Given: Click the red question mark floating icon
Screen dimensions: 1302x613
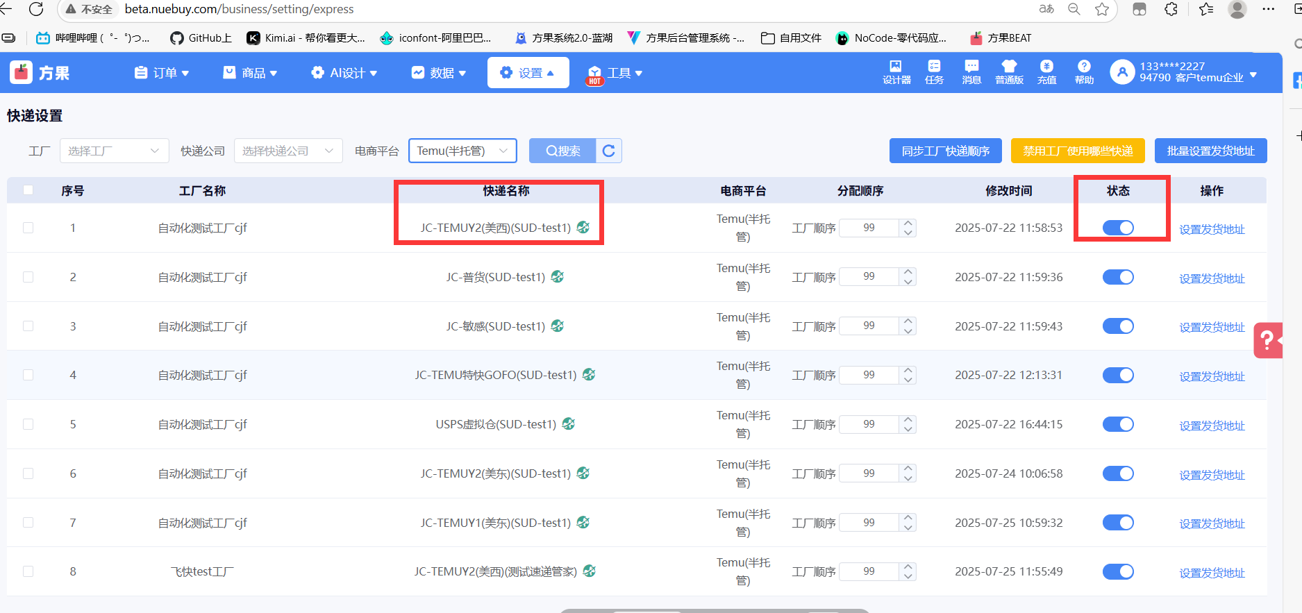Looking at the screenshot, I should (1268, 340).
